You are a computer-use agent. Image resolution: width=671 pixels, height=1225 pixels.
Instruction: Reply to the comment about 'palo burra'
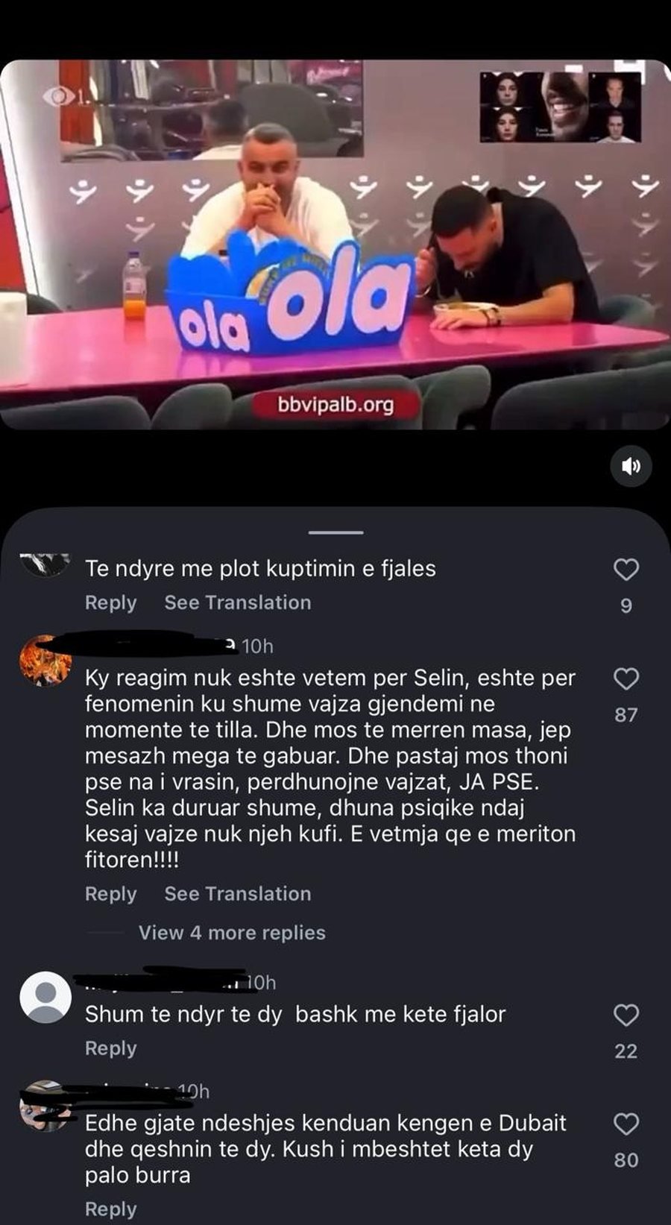tap(111, 1209)
